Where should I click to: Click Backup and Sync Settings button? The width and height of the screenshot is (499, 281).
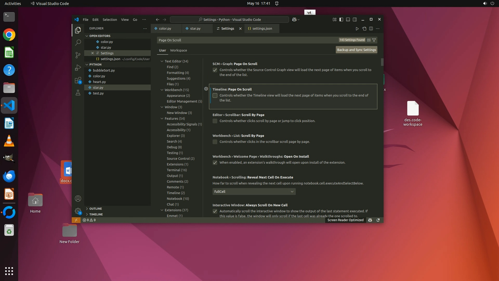(356, 50)
